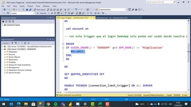Image resolution: width=191 pixels, height=107 pixels.
Task: Toggle Results to Text icon
Action: pyautogui.click(x=77, y=13)
